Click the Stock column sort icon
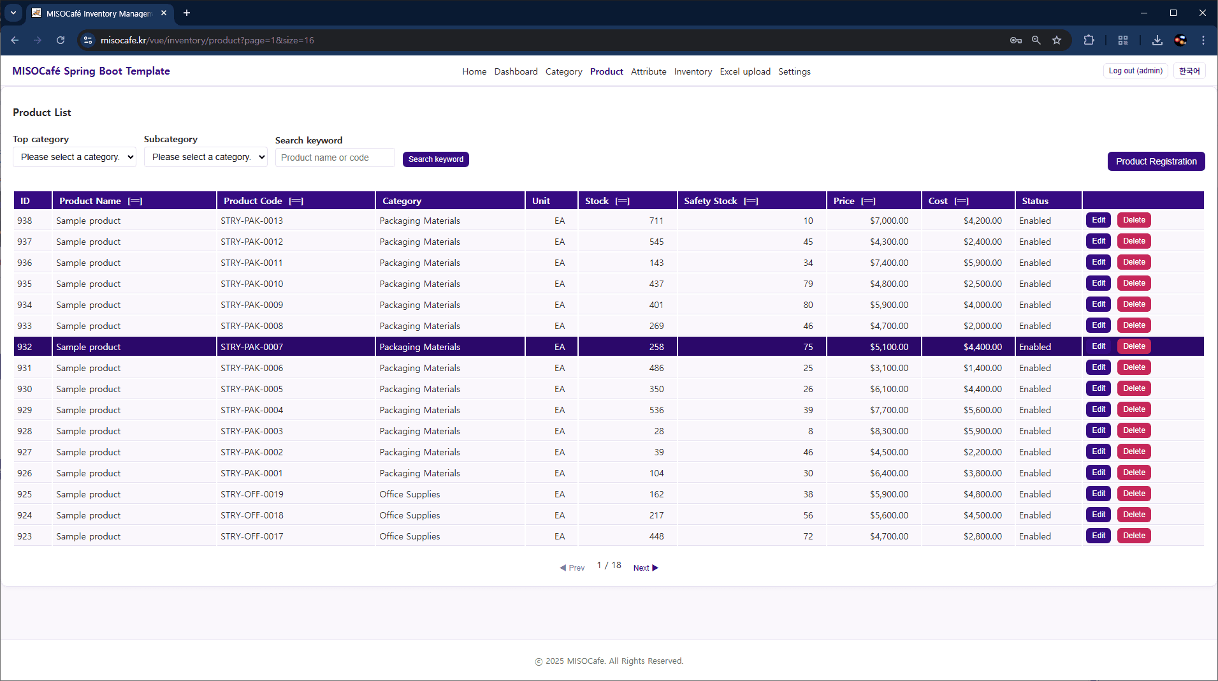The image size is (1218, 681). pyautogui.click(x=623, y=201)
